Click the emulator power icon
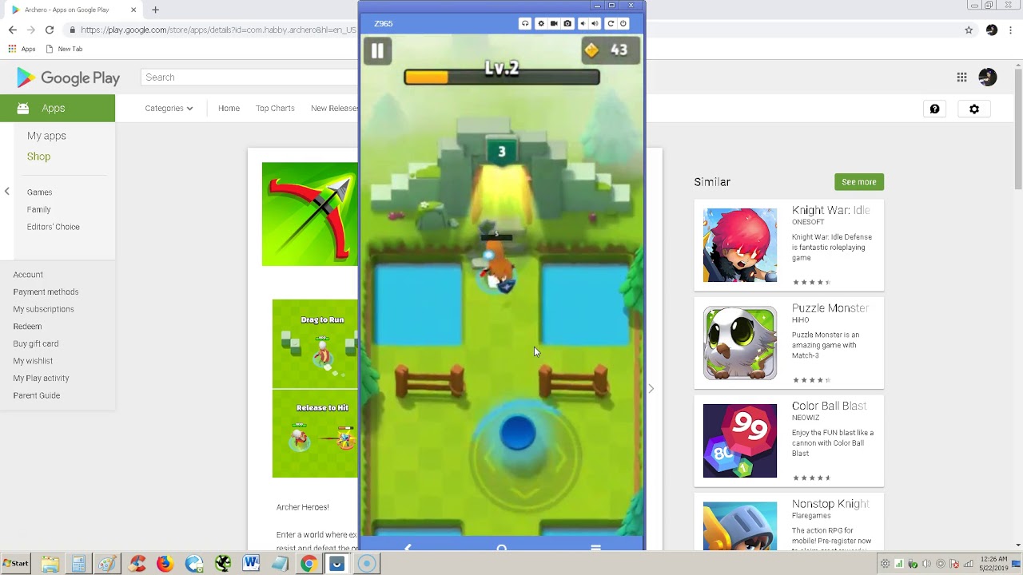This screenshot has height=575, width=1023. tap(623, 24)
